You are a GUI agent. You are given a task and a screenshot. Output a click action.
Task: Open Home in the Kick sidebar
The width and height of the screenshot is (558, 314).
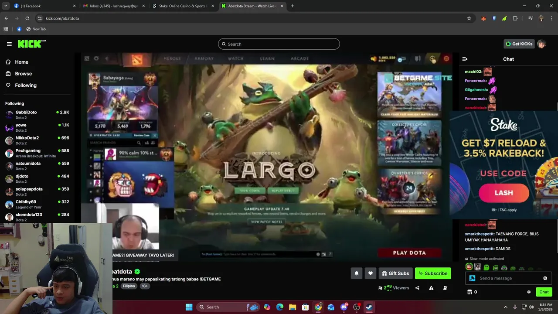tap(21, 62)
